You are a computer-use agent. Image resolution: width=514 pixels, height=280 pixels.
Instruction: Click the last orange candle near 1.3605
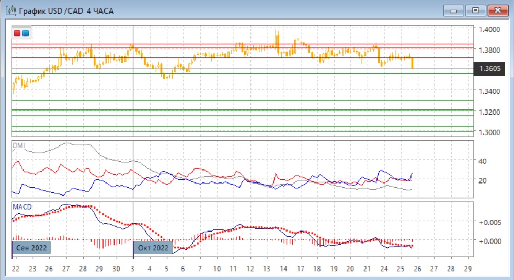pos(413,63)
